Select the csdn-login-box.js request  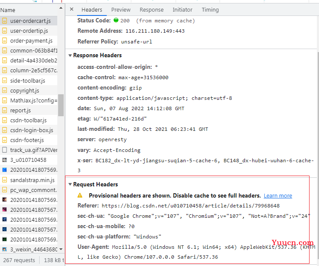click(x=29, y=130)
